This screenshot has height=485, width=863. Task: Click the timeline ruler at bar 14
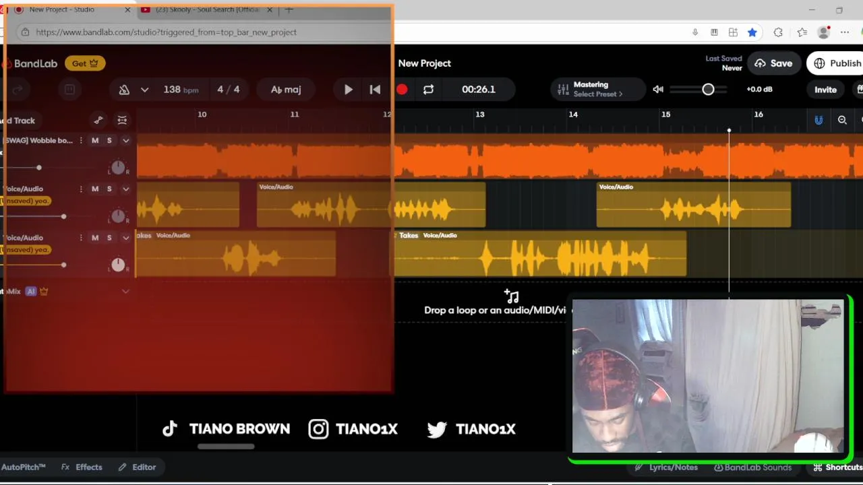[x=573, y=115]
